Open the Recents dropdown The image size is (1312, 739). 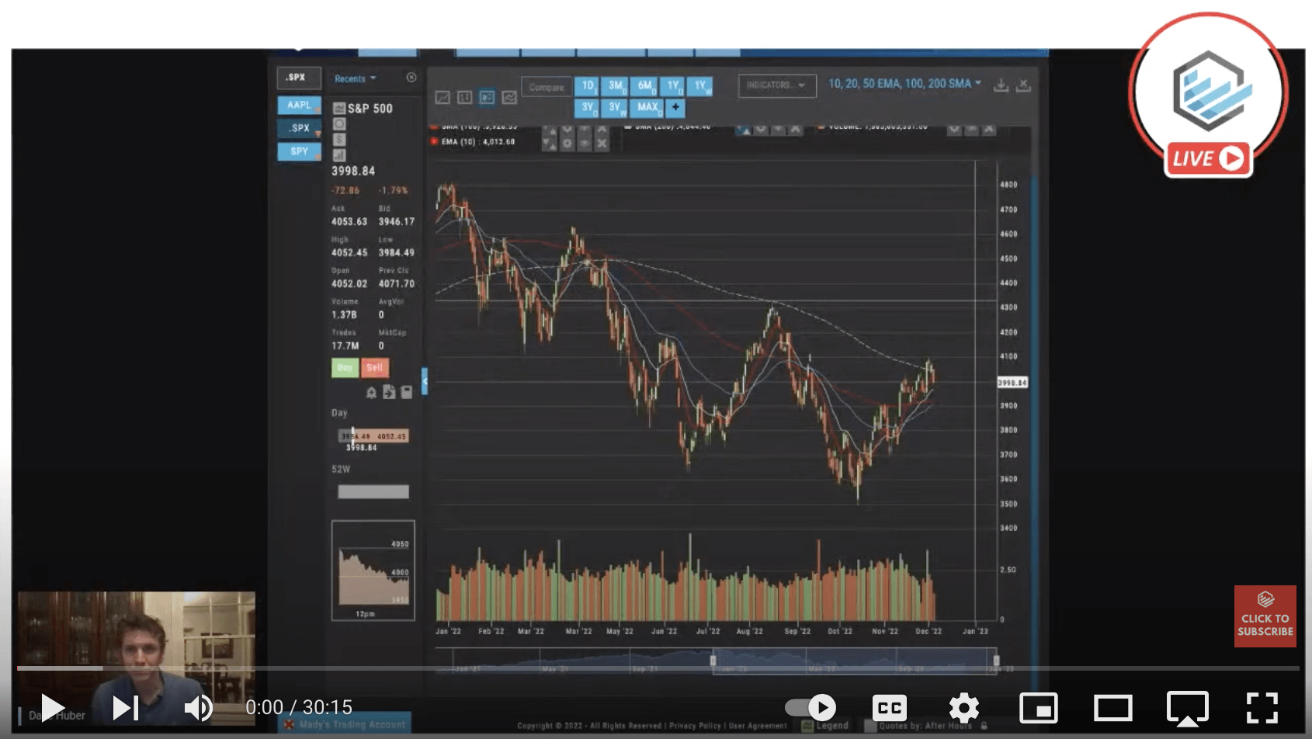tap(355, 78)
